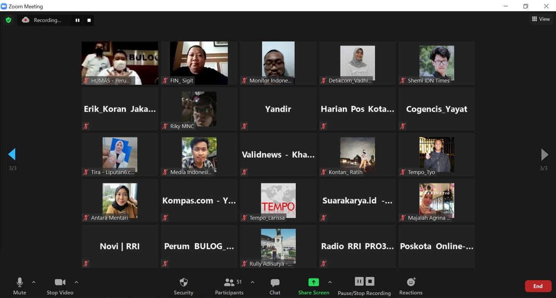The height and width of the screenshot is (298, 556).
Task: Click the cloud Recording indicator
Action: [42, 20]
